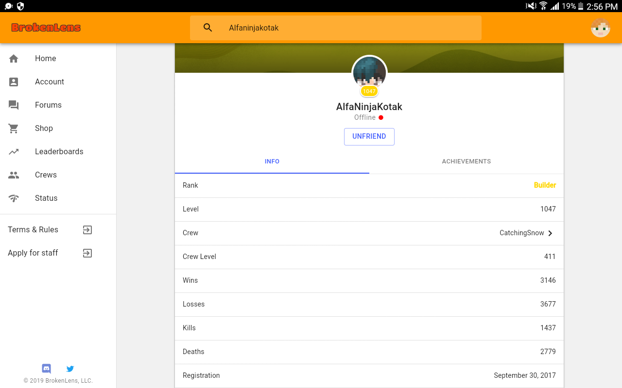Image resolution: width=622 pixels, height=388 pixels.
Task: Click the Losses value 3677
Action: click(548, 304)
